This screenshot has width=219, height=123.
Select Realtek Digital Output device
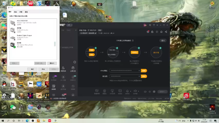coord(33,37)
